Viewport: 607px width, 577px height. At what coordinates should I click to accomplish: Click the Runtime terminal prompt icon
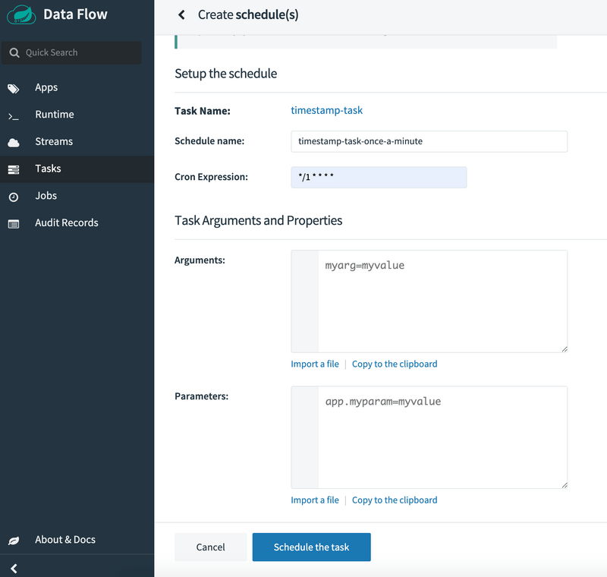point(13,116)
